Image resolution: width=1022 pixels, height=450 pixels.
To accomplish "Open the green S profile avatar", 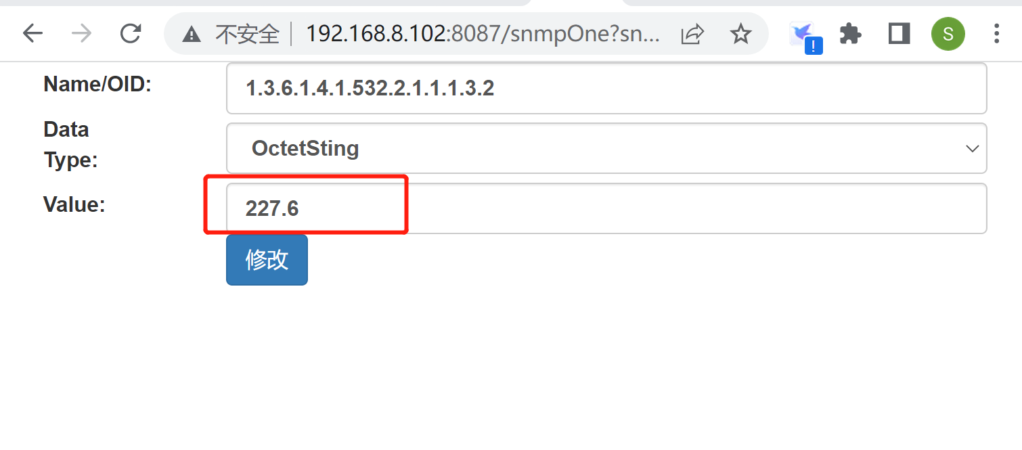I will tap(948, 33).
